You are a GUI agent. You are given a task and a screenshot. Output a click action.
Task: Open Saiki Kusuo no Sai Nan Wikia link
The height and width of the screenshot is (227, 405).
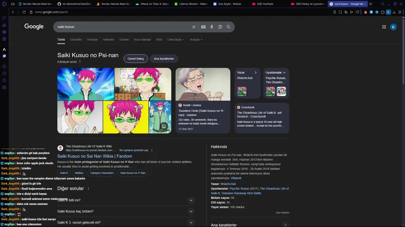pyautogui.click(x=95, y=156)
